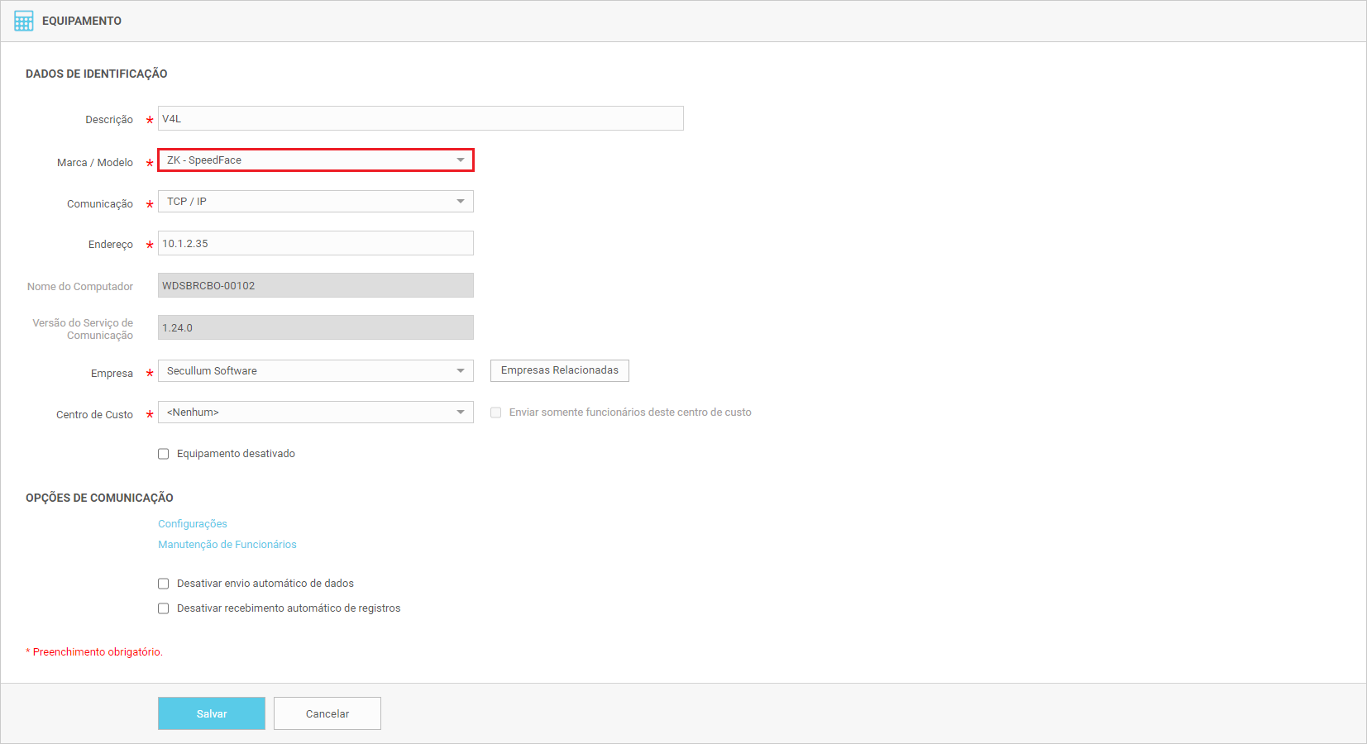This screenshot has height=744, width=1367.
Task: Open Manutenção de Funcionários link
Action: pos(227,544)
